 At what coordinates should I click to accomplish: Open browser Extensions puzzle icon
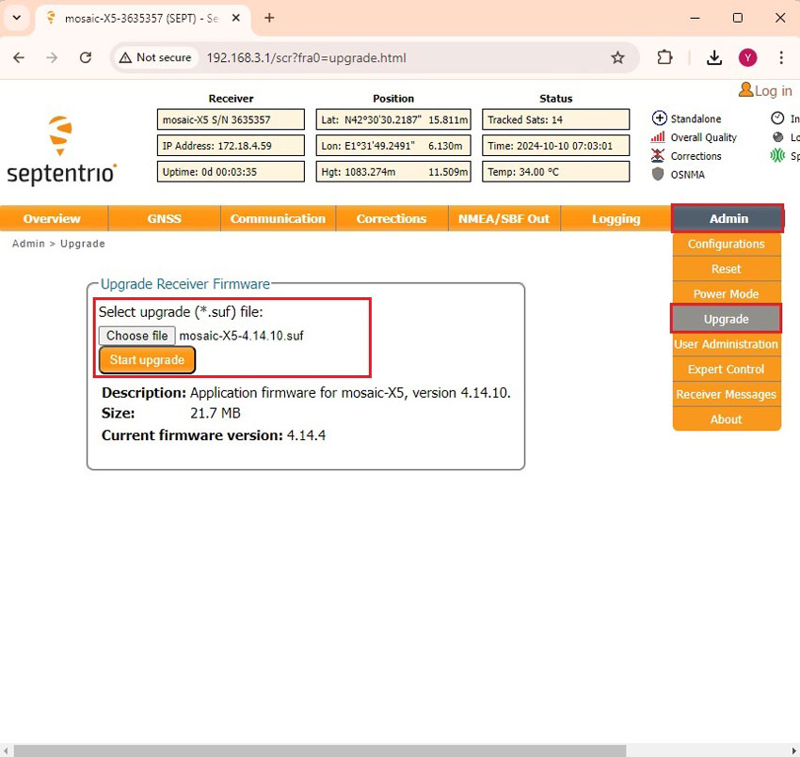click(664, 57)
